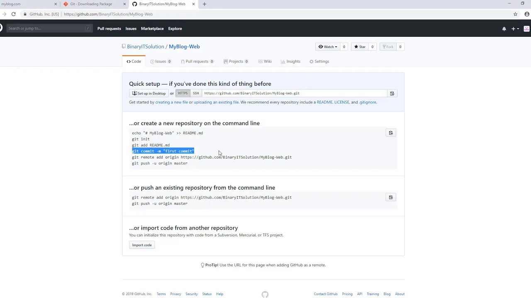Switch to the myblog.com tab

coord(27,4)
